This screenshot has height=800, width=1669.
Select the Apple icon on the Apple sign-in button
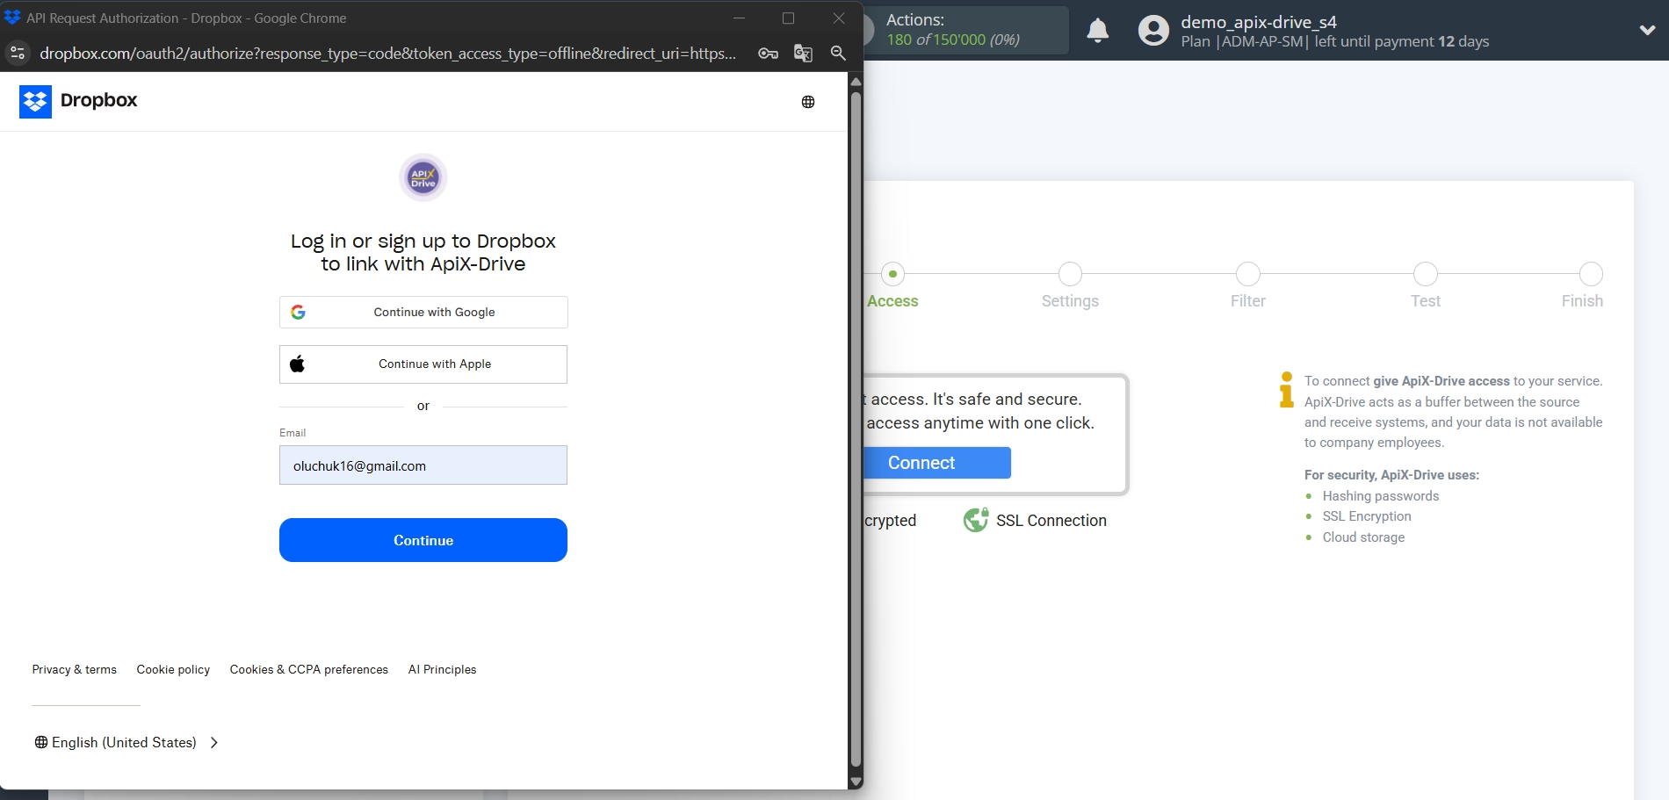coord(298,363)
